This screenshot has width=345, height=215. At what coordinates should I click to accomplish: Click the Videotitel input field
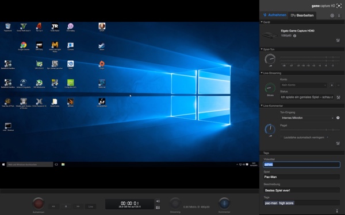coord(302,165)
